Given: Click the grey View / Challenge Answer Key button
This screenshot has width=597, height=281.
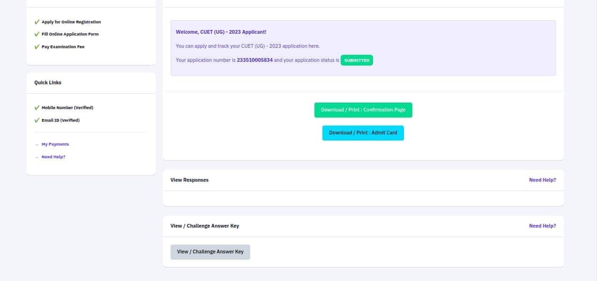Looking at the screenshot, I should 210,251.
